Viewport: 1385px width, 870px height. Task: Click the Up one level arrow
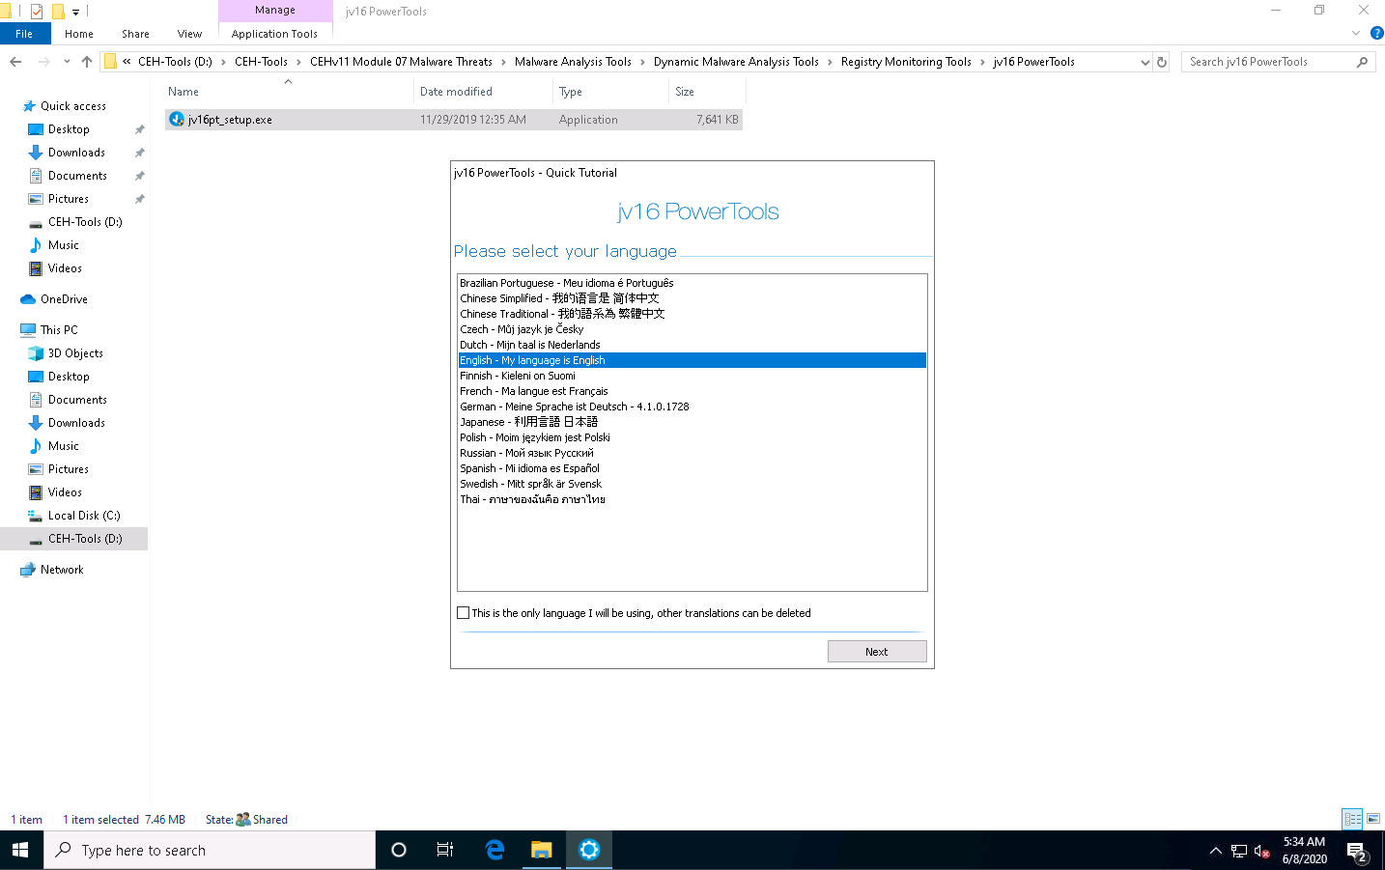click(x=87, y=62)
